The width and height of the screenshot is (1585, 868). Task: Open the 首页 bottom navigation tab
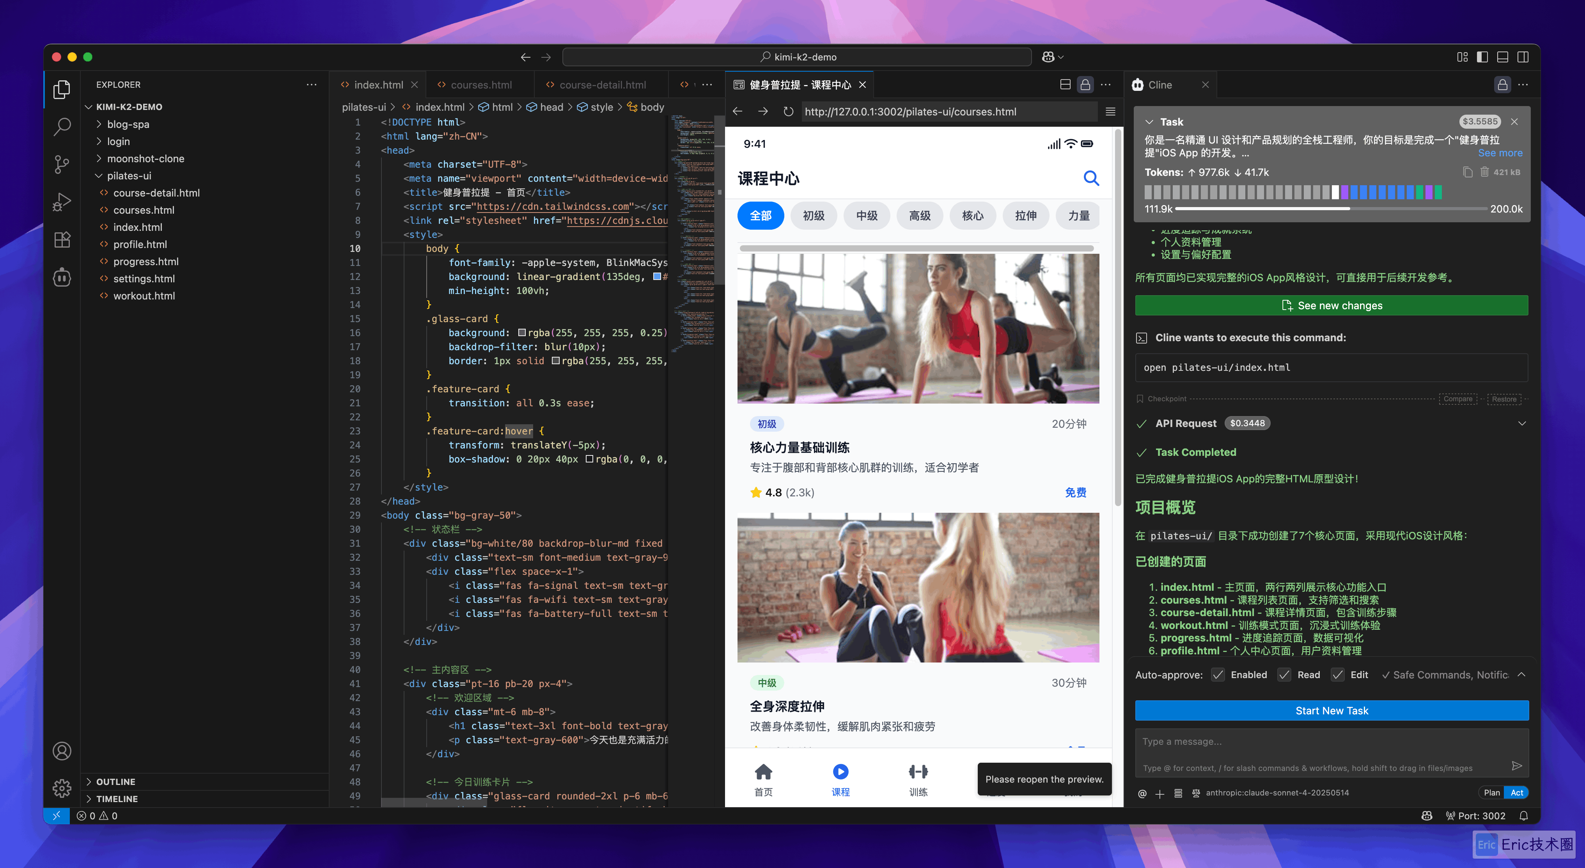click(x=763, y=780)
